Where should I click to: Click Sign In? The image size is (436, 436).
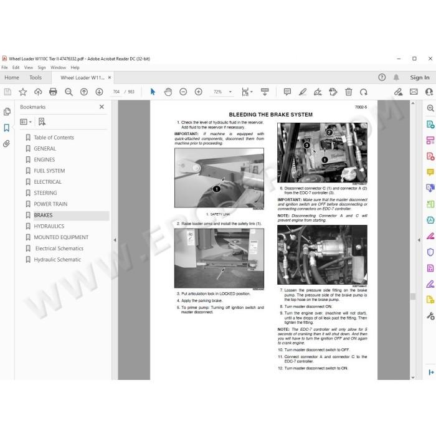[420, 78]
